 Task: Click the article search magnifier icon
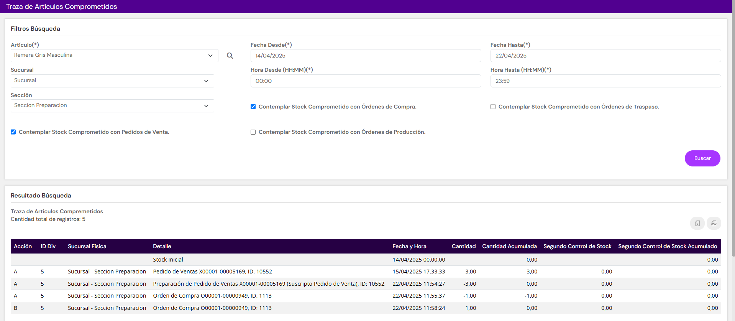pos(230,56)
